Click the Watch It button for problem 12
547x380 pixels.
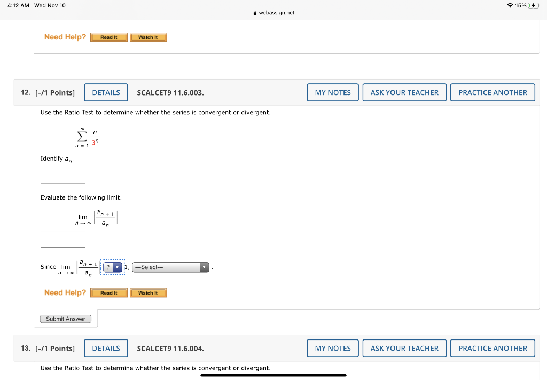[x=148, y=292]
